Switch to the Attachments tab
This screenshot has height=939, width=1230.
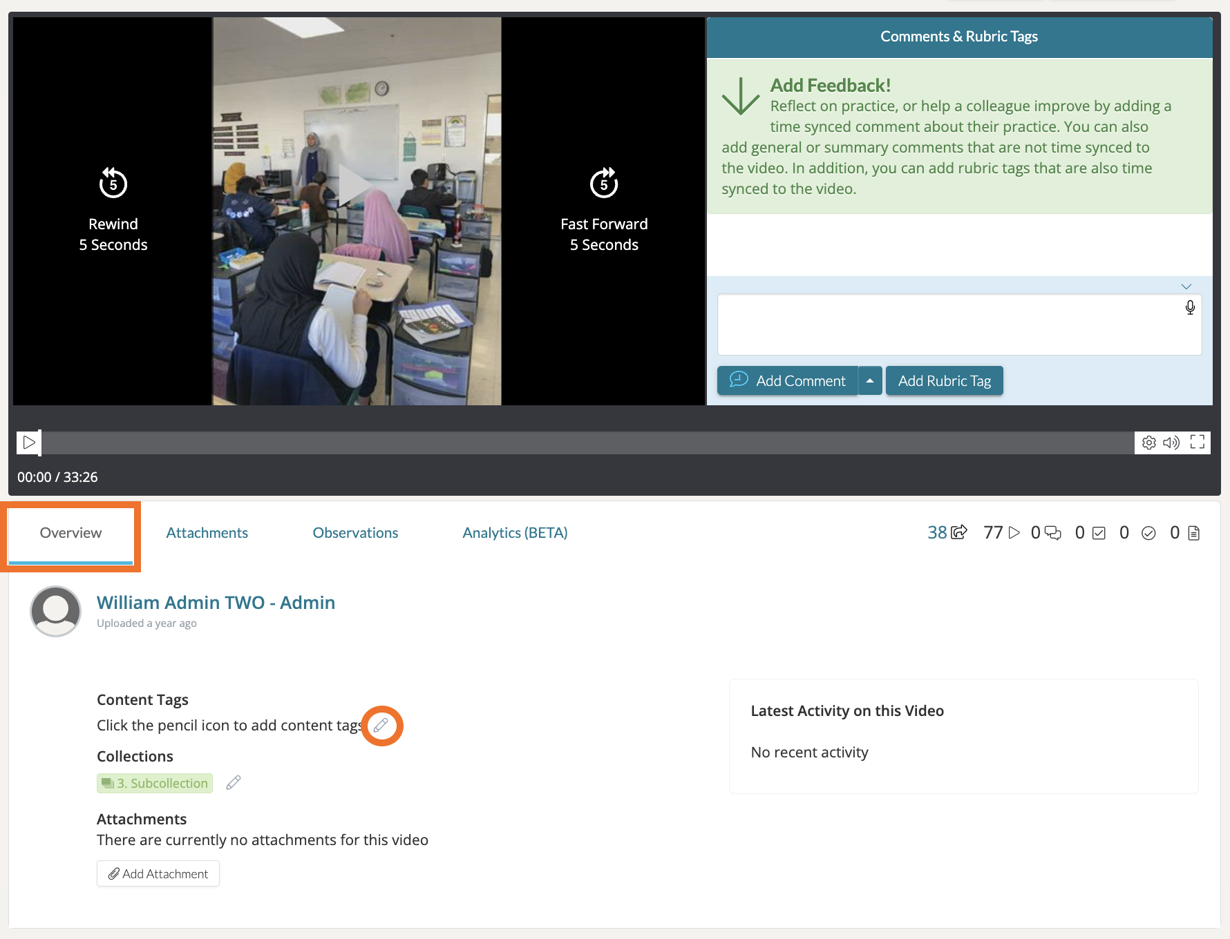click(x=207, y=533)
